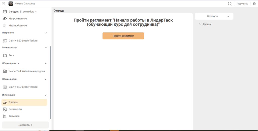
Task: Expand Дальше with its chevron
Action: (200, 24)
